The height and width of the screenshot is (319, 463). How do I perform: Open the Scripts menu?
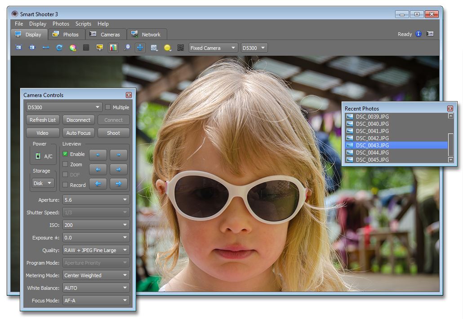click(x=83, y=24)
